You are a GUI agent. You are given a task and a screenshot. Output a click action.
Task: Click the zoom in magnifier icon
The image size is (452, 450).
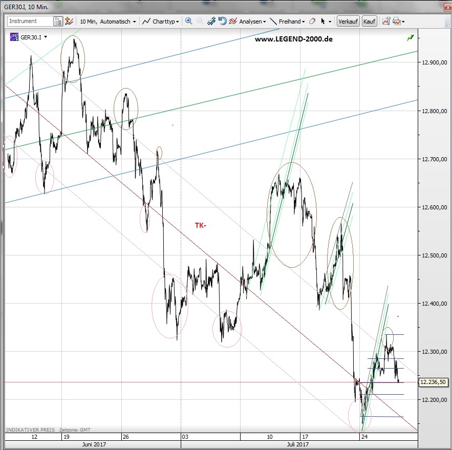point(188,21)
